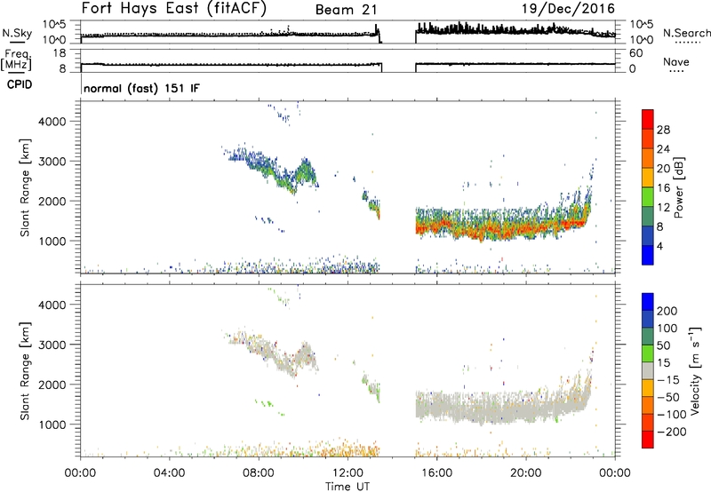The width and height of the screenshot is (711, 492).
Task: Click the 'Nave' legend label
Action: (676, 61)
